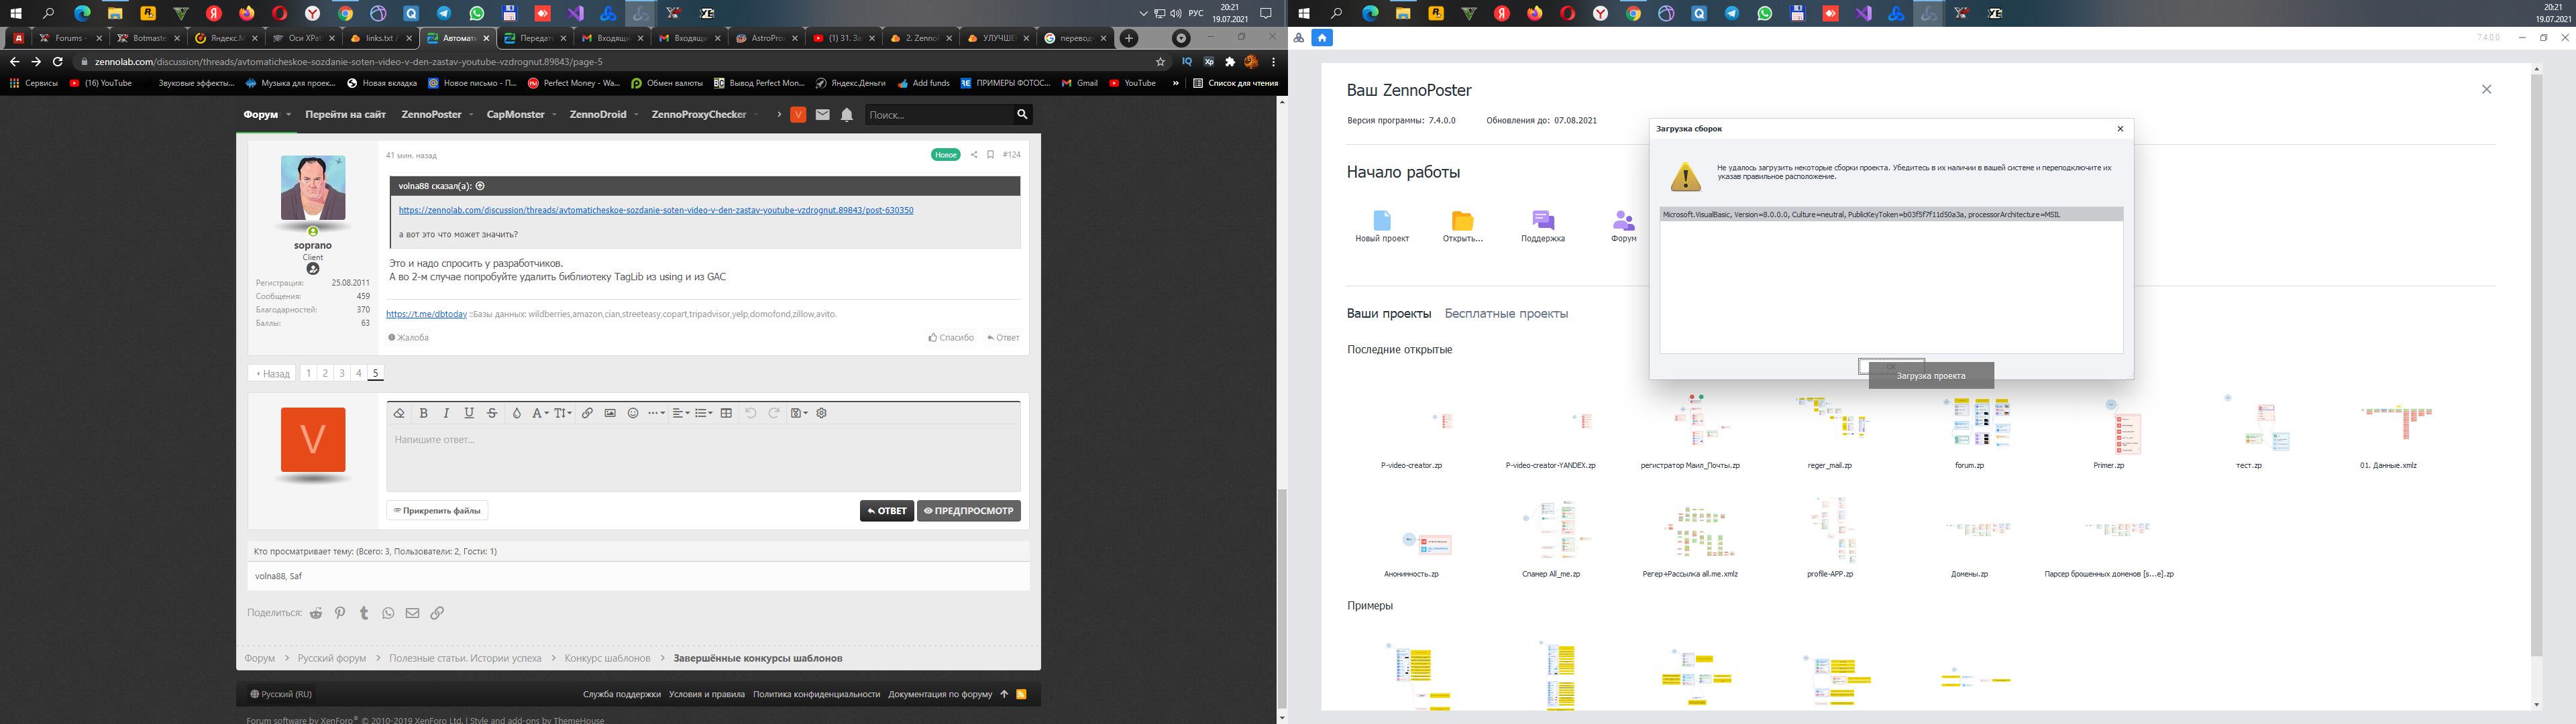Open the Новый проект icon
The width and height of the screenshot is (2576, 724).
tap(1382, 227)
